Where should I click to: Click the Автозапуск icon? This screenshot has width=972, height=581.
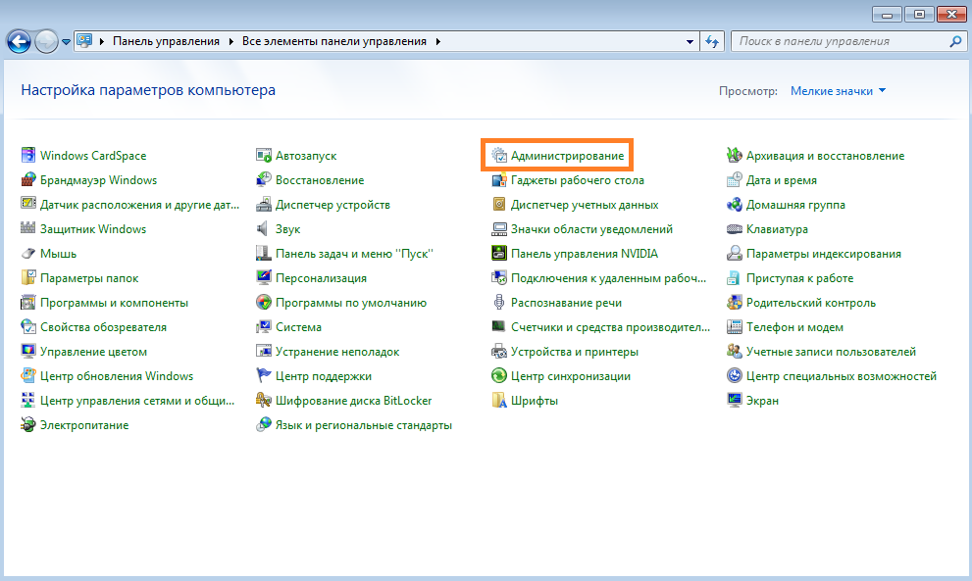[x=264, y=155]
